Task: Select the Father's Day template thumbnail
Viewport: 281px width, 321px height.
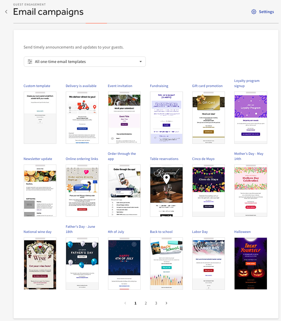Action: 82,264
